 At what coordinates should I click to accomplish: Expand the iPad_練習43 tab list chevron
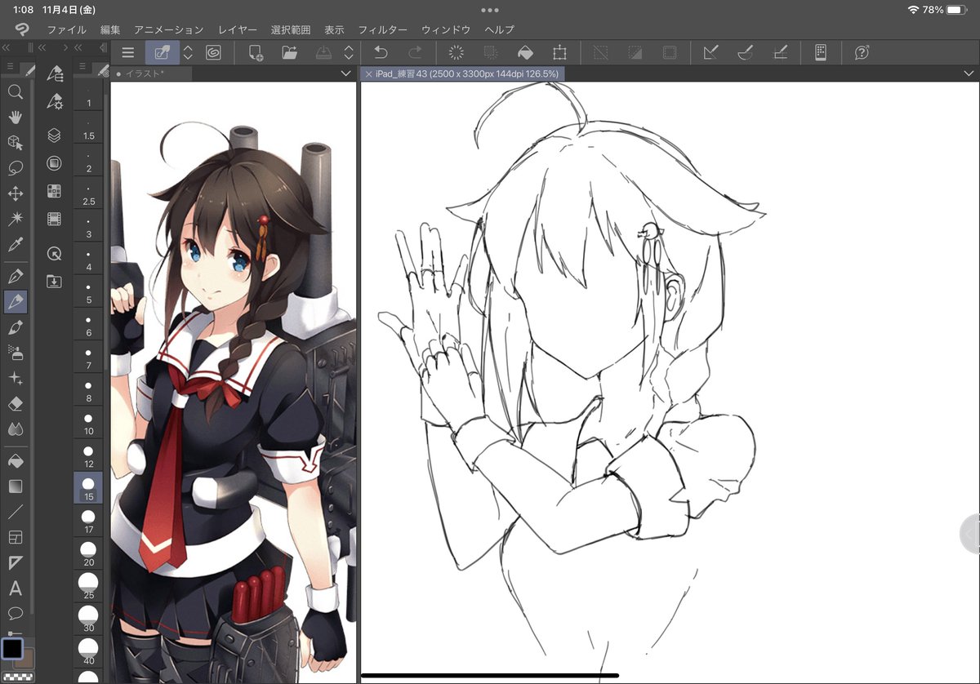point(969,74)
